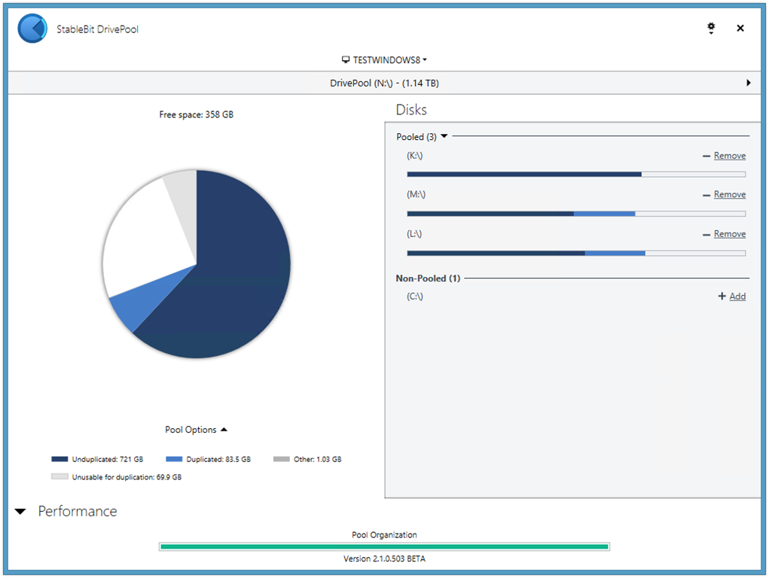Remove the K:\ drive from the pool
Viewport: 769px width, 578px height.
coord(730,155)
